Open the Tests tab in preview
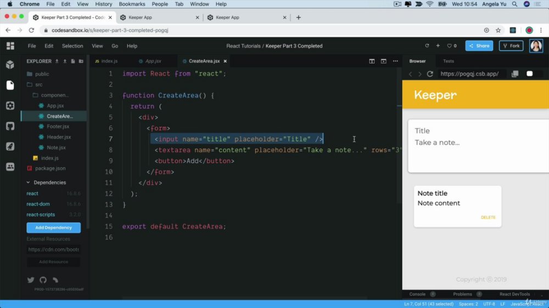The image size is (549, 308). (448, 61)
